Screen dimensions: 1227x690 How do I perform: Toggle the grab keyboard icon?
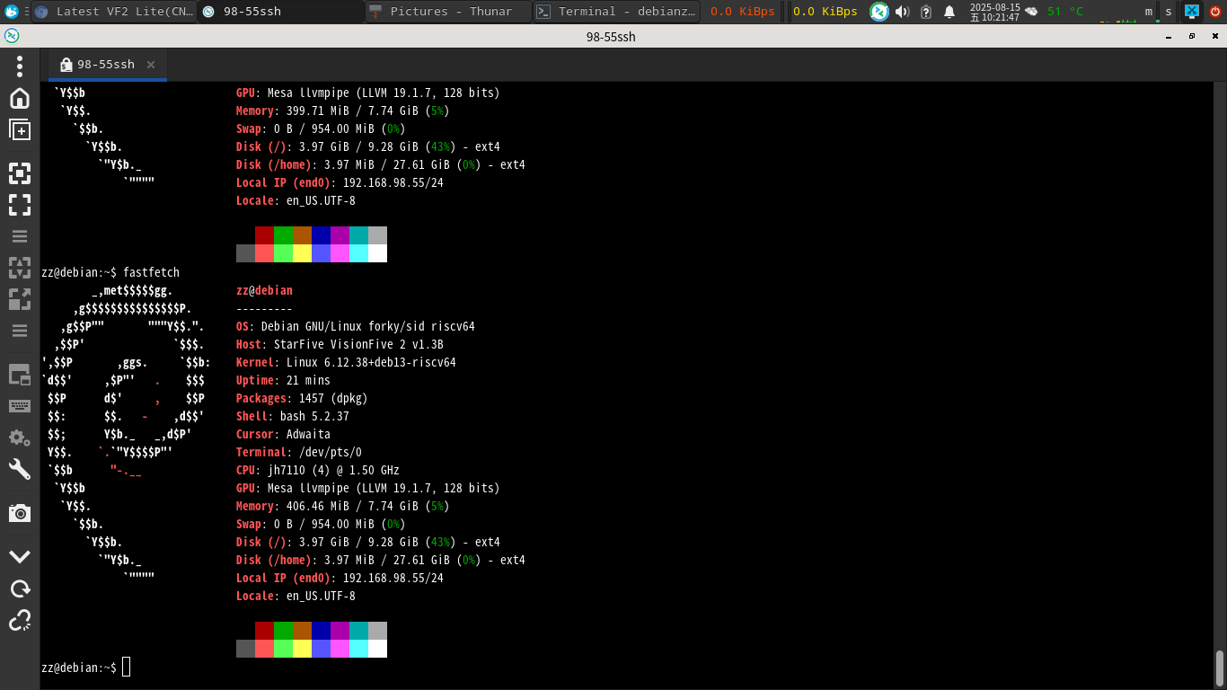tap(20, 405)
